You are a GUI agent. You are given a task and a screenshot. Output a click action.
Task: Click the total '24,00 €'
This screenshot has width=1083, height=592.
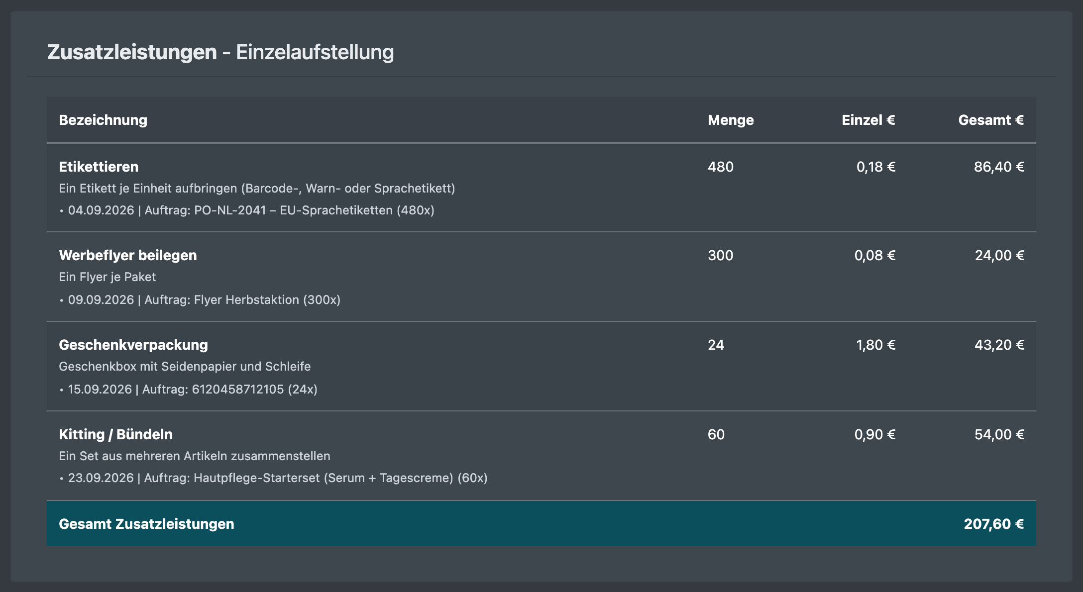click(x=999, y=255)
